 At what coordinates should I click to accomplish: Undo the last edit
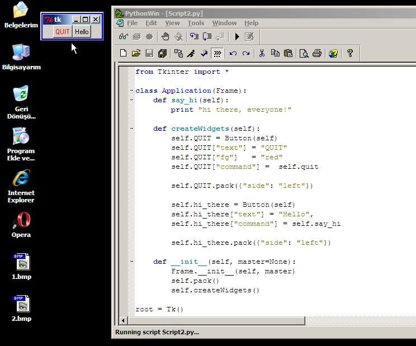pos(233,53)
